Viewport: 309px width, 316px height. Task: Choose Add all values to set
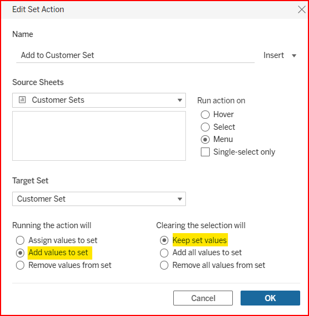click(x=164, y=252)
